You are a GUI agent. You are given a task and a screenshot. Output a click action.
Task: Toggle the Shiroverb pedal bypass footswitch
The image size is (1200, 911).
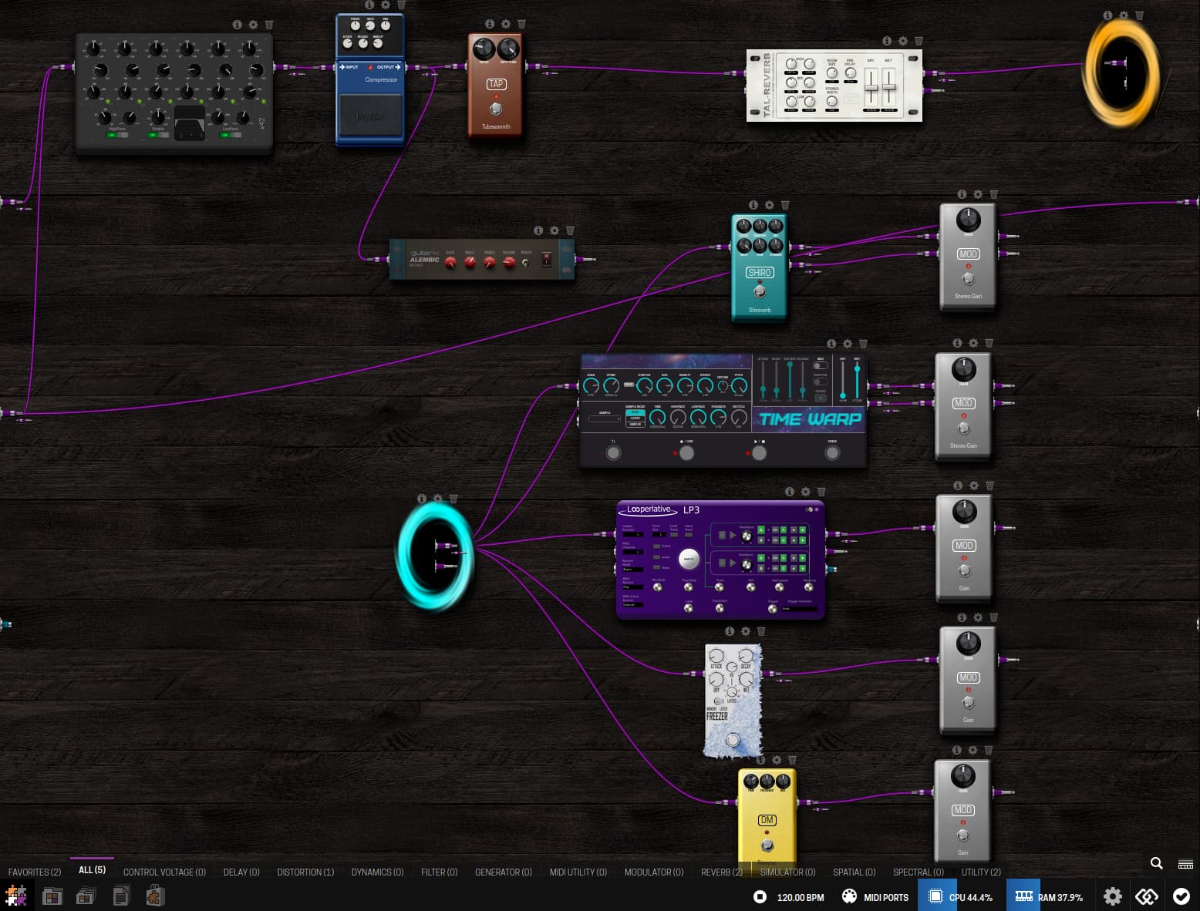[x=760, y=291]
